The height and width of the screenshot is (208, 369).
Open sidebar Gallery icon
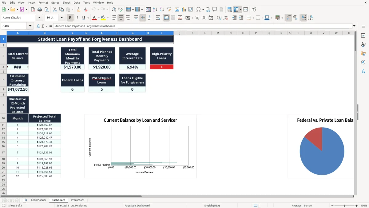(x=363, y=54)
